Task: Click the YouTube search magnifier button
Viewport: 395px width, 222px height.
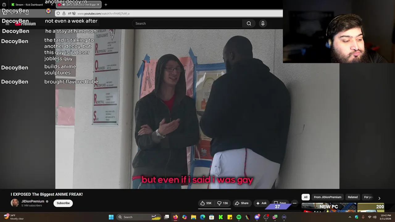Action: [249, 23]
